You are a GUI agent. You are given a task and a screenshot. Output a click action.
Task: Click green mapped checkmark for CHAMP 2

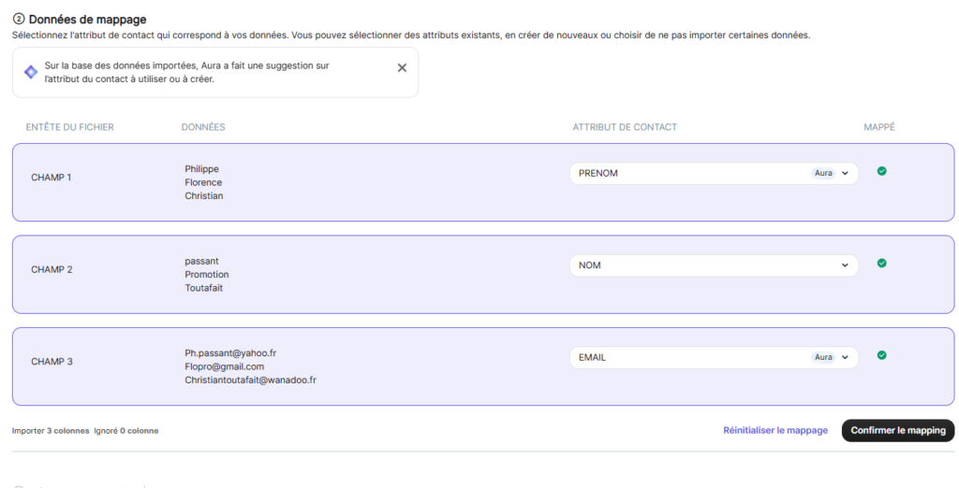[881, 264]
